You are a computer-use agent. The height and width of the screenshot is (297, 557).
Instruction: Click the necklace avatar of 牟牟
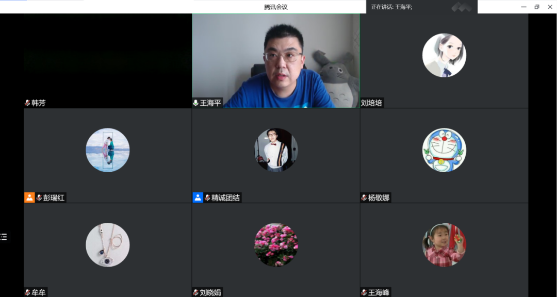pos(107,245)
